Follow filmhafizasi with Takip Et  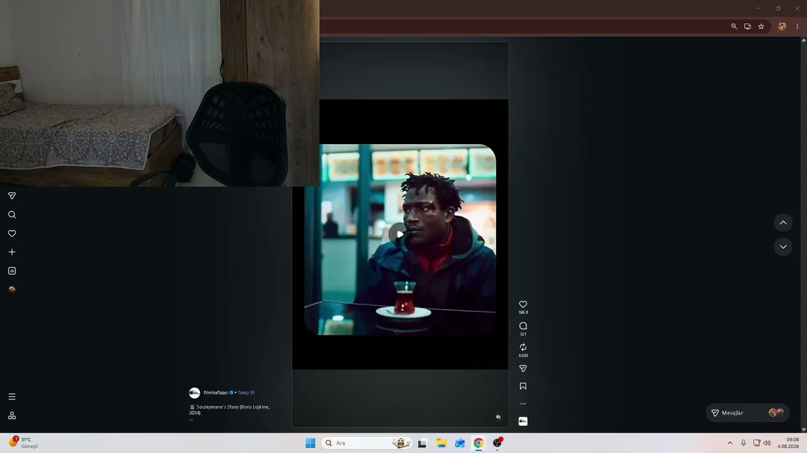[x=246, y=393]
